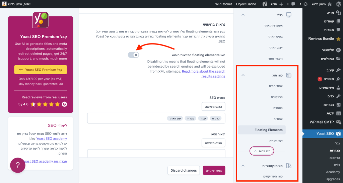Click the שמור שינויים save button
Screen dimensions: 343x183
[214, 170]
